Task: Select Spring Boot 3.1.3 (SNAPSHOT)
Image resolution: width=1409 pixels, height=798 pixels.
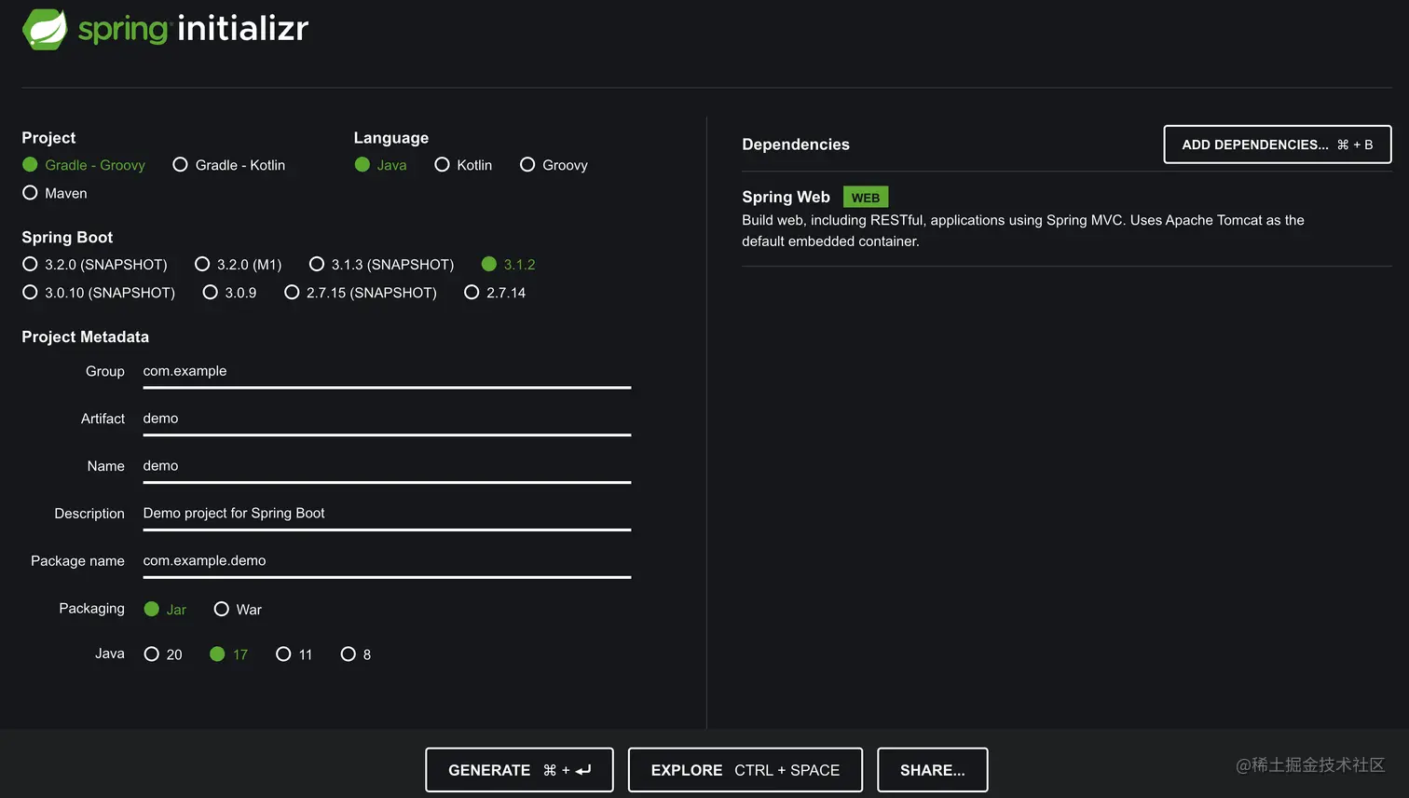Action: click(x=381, y=265)
